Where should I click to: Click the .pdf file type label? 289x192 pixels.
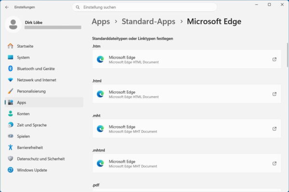pyautogui.click(x=96, y=185)
